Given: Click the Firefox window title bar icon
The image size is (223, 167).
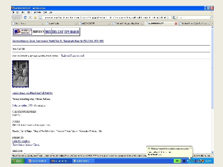Looking at the screenshot, I should (x=13, y=8).
